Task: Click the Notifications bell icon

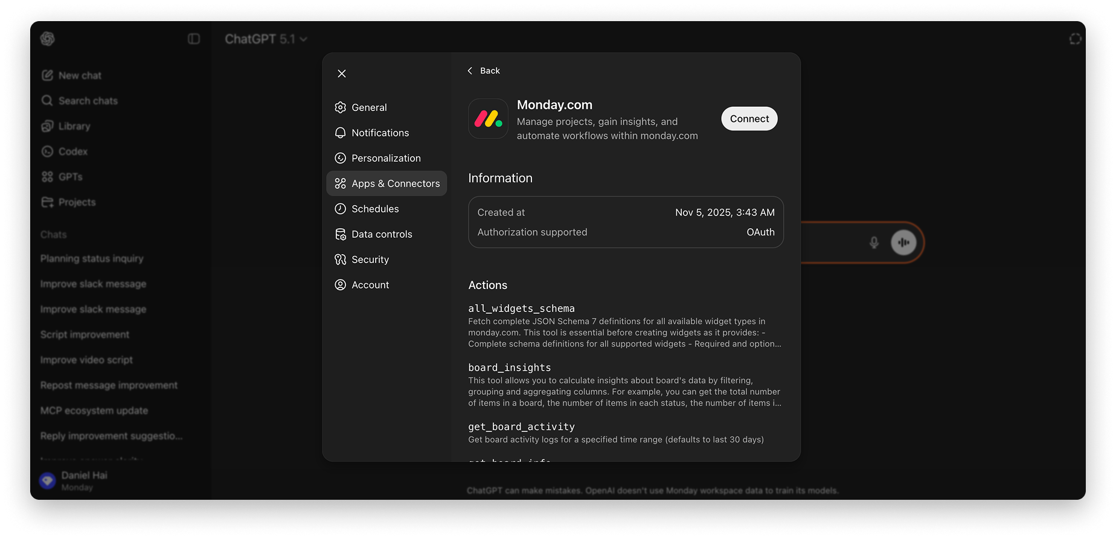Action: 341,133
